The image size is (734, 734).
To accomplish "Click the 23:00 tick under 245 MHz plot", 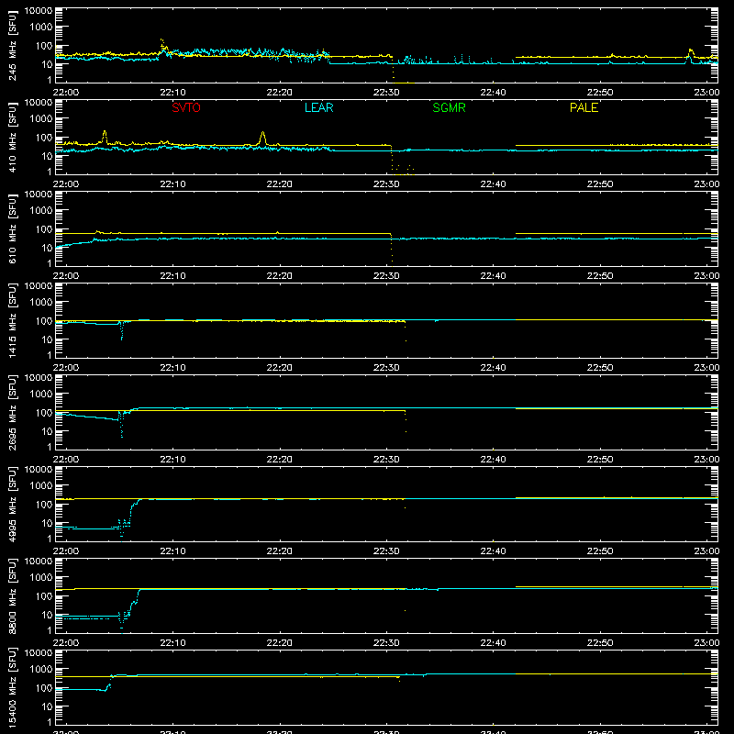I will 706,93.
